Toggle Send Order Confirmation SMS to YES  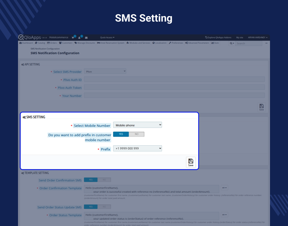(x=91, y=180)
